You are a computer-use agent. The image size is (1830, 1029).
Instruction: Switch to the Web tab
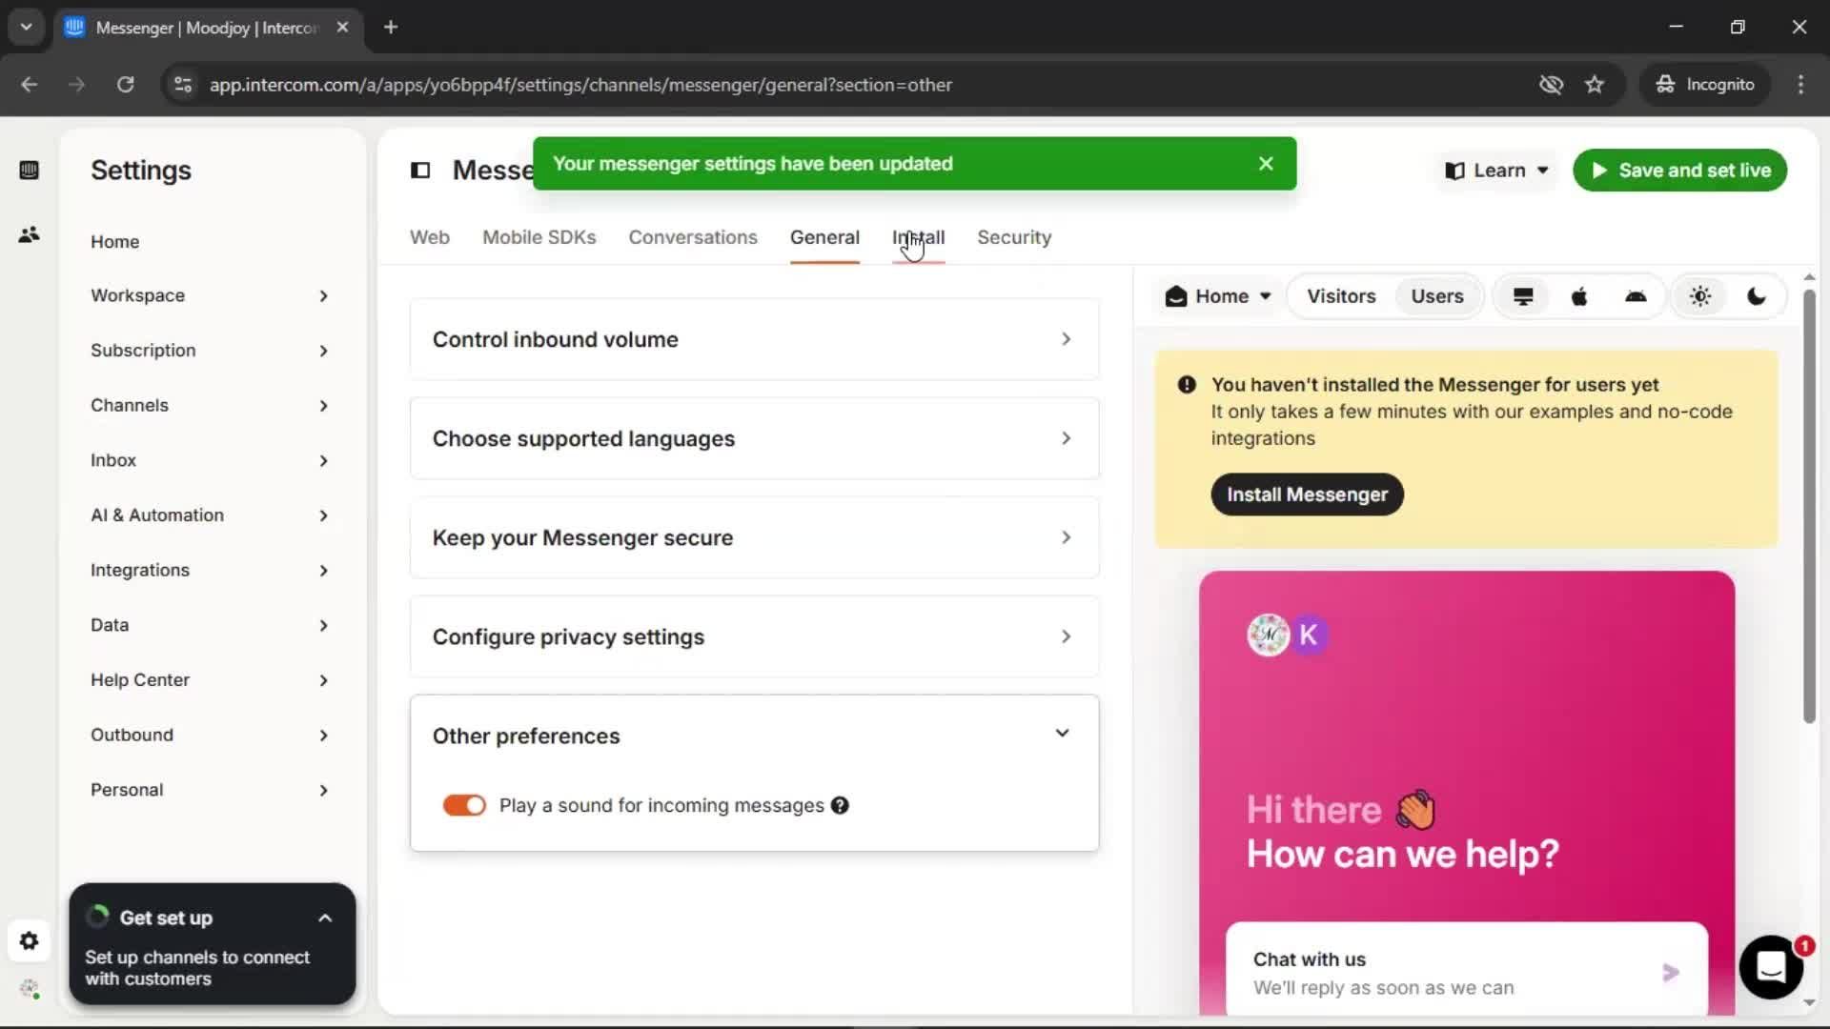[430, 237]
